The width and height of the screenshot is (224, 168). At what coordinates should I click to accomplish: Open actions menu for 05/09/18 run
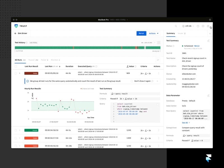[x=159, y=73]
